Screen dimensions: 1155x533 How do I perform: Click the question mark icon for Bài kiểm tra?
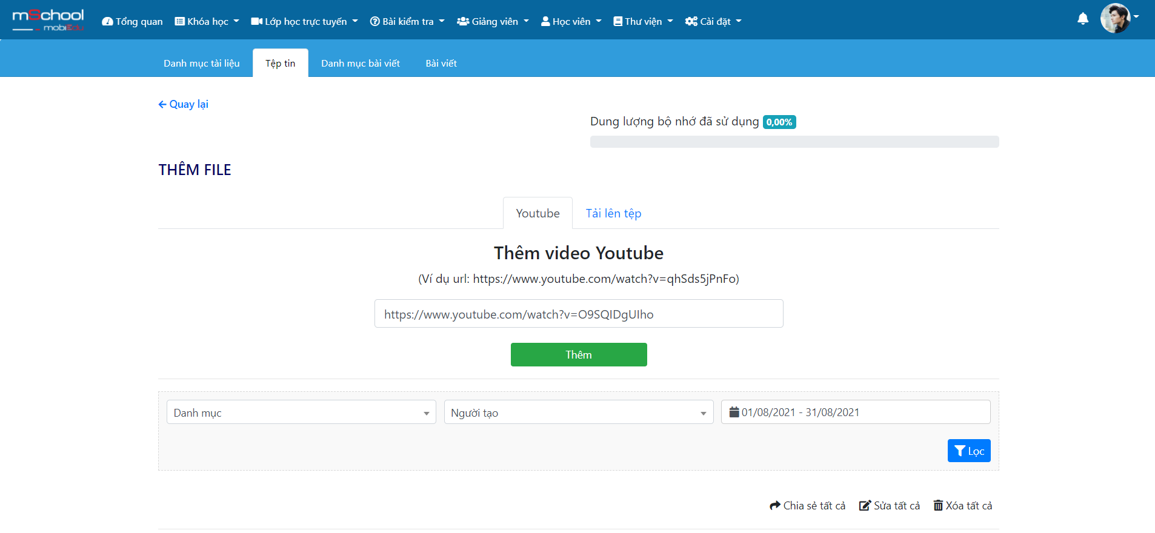[374, 21]
